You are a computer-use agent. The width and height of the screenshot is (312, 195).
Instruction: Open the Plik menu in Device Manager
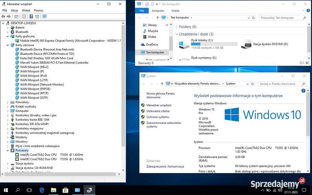coord(5,10)
